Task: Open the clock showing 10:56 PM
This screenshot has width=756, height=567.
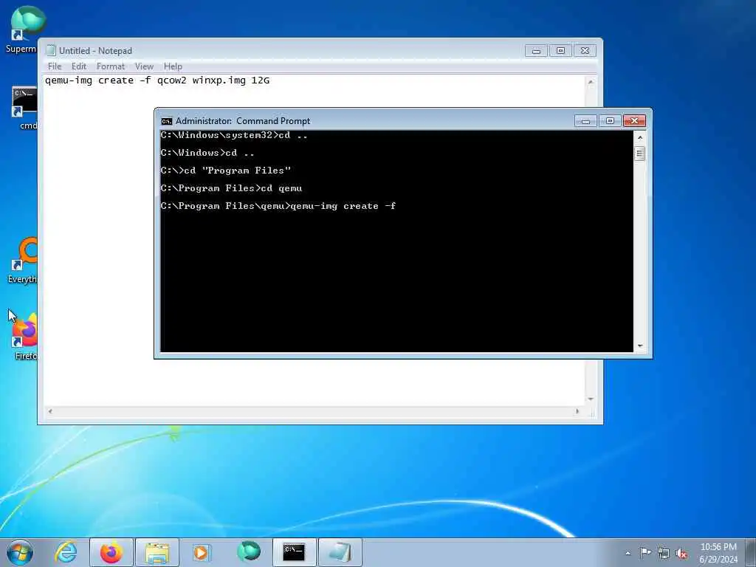Action: [x=718, y=553]
